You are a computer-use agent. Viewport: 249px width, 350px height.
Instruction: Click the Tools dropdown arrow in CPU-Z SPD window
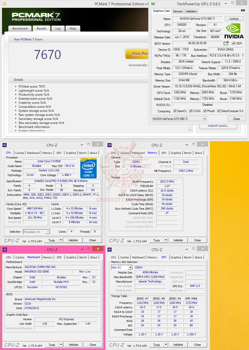(x=166, y=345)
